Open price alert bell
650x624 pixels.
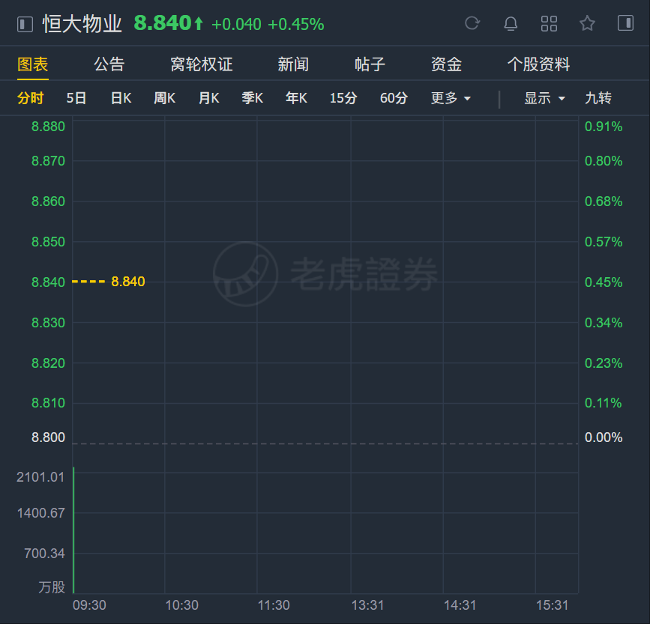click(511, 24)
